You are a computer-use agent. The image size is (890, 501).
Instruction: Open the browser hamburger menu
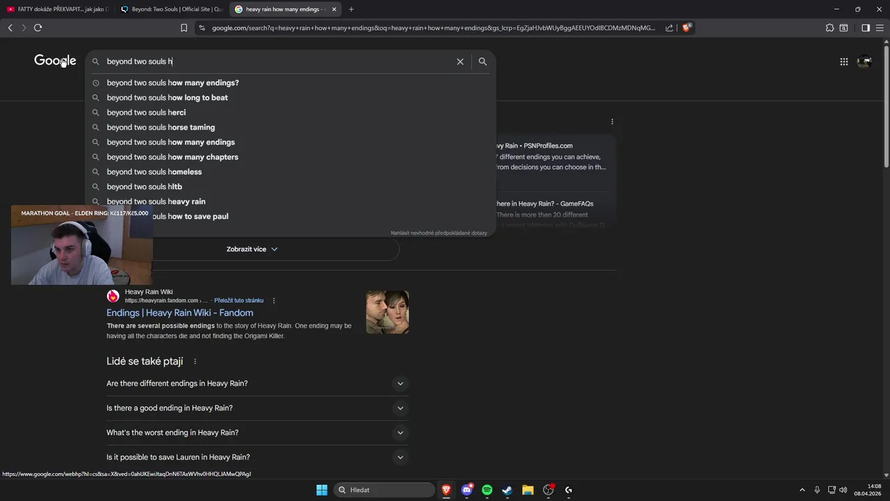tap(879, 28)
